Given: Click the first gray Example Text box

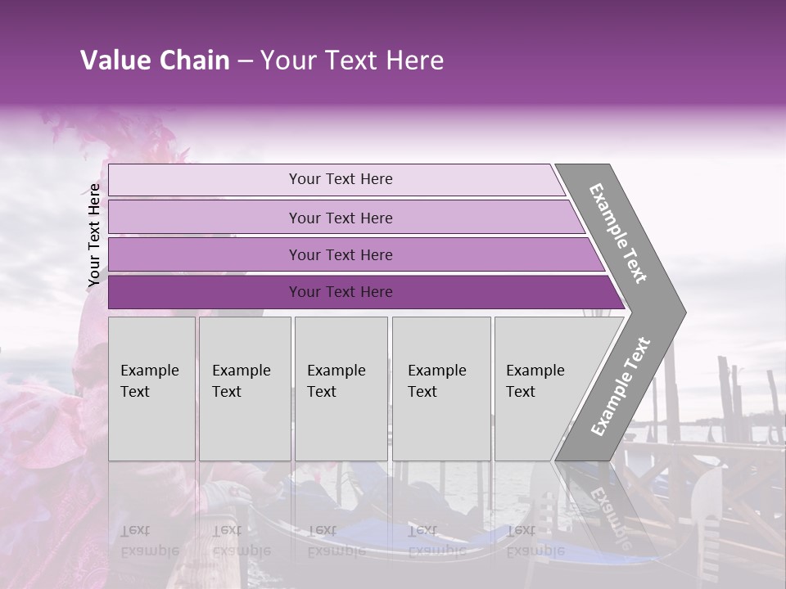Looking at the screenshot, I should pos(151,389).
